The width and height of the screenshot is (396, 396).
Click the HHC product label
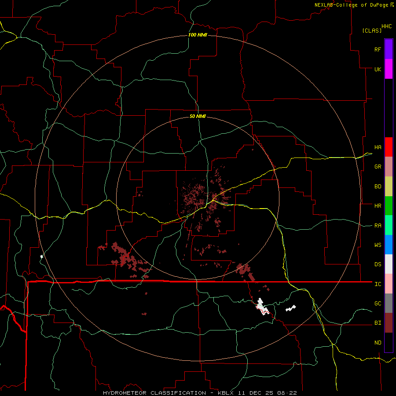tap(387, 26)
